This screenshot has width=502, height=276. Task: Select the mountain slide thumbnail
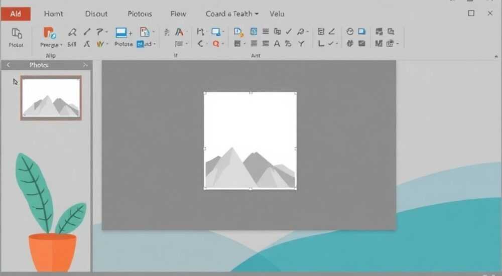[51, 98]
